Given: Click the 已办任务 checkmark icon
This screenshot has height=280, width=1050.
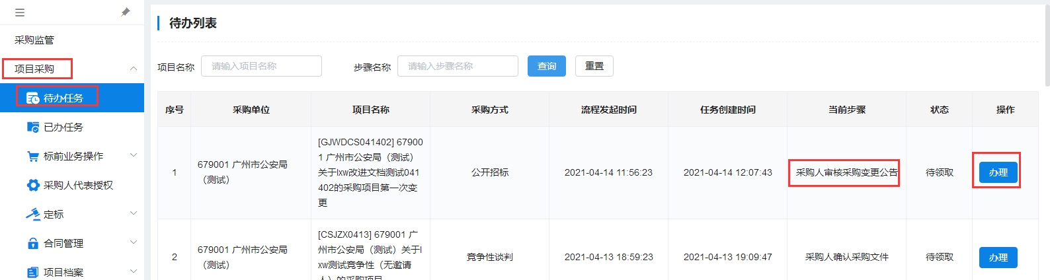Looking at the screenshot, I should pos(32,127).
